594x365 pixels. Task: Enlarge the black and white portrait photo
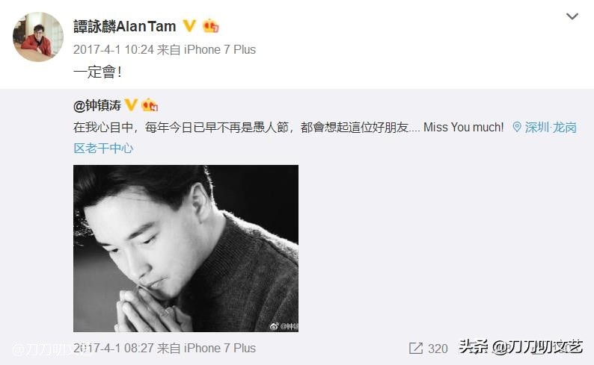click(186, 249)
